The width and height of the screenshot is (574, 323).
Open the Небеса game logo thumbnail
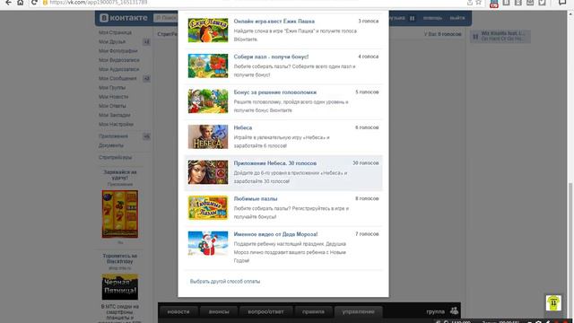point(208,136)
